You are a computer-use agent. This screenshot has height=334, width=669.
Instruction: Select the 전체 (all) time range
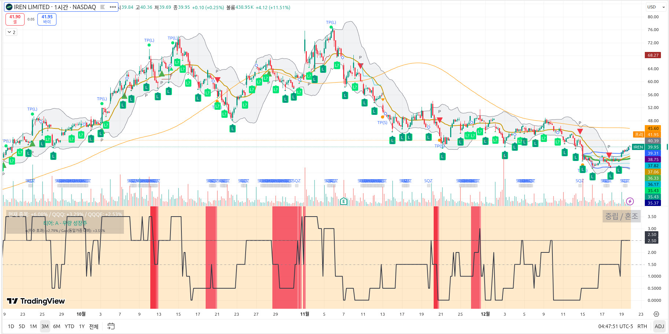click(94, 326)
